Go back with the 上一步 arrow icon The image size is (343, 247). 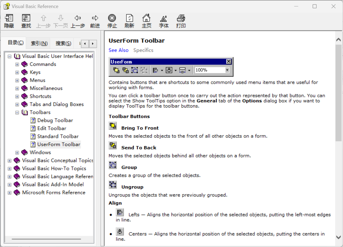pos(78,18)
